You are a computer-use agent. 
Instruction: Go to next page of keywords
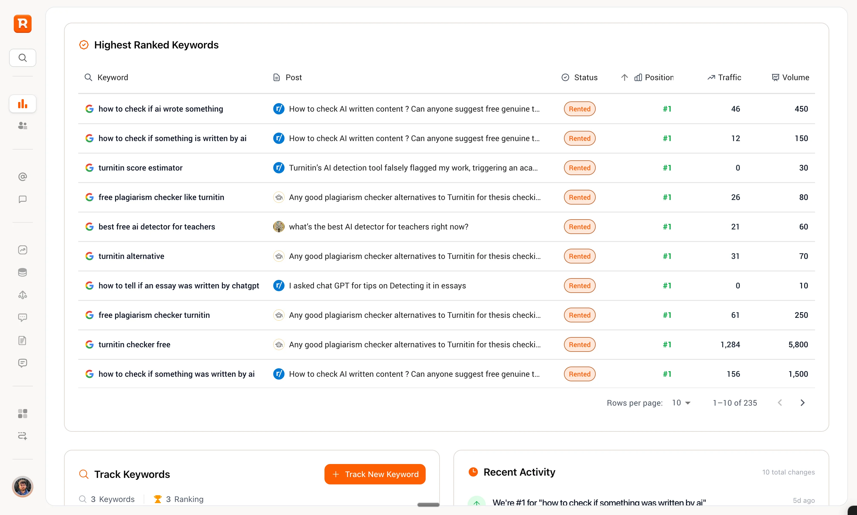click(x=803, y=403)
